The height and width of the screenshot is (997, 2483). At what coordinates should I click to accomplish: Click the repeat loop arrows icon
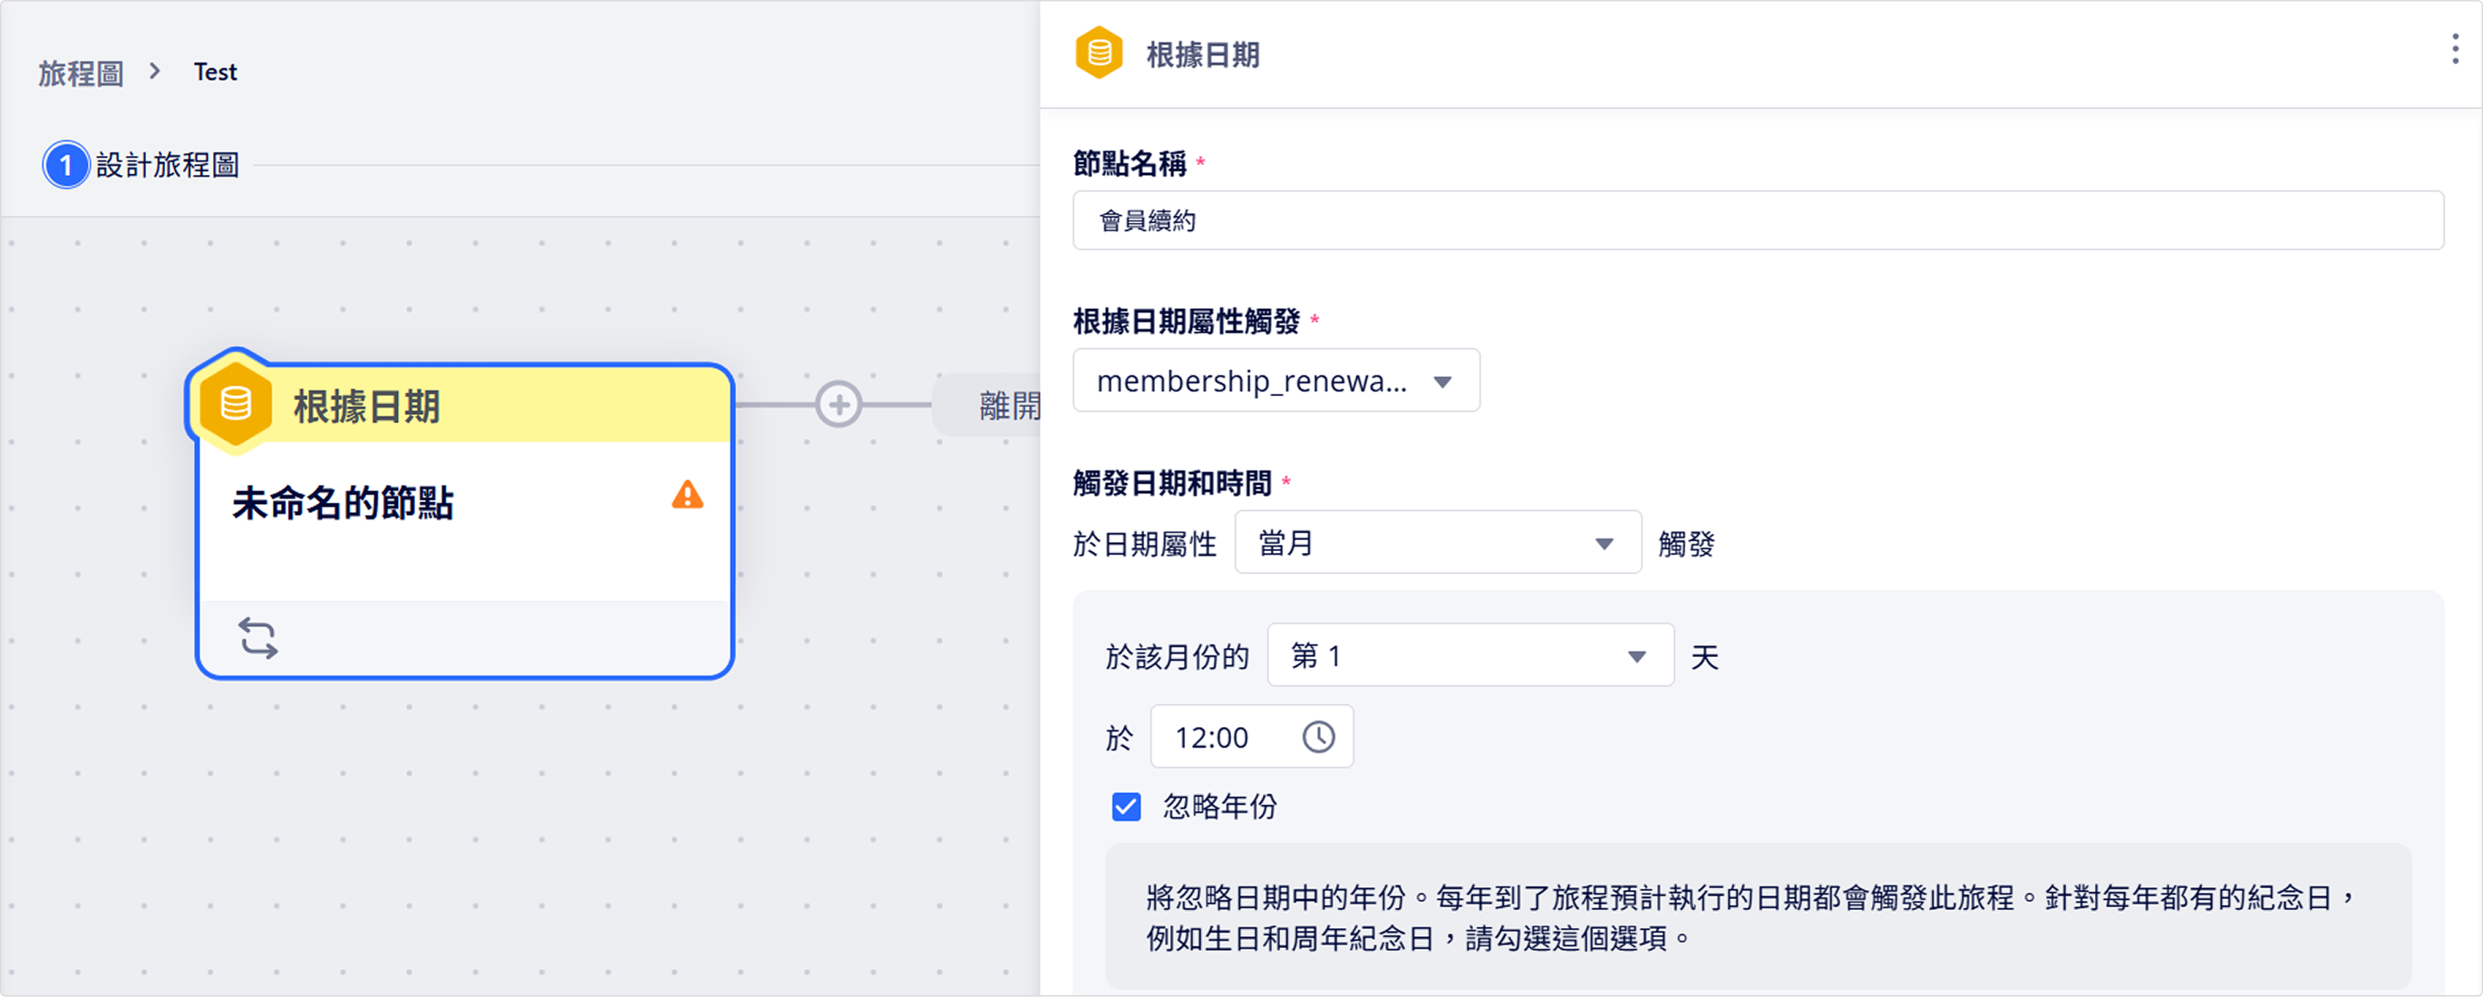point(258,638)
